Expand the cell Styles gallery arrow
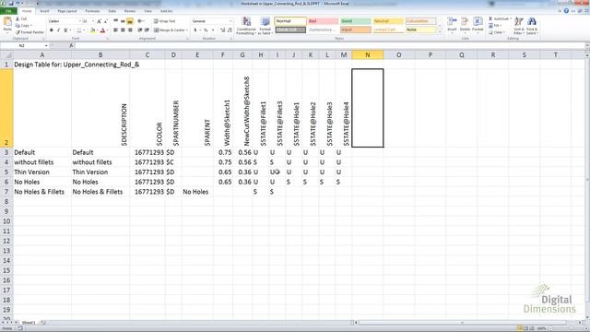 click(440, 32)
